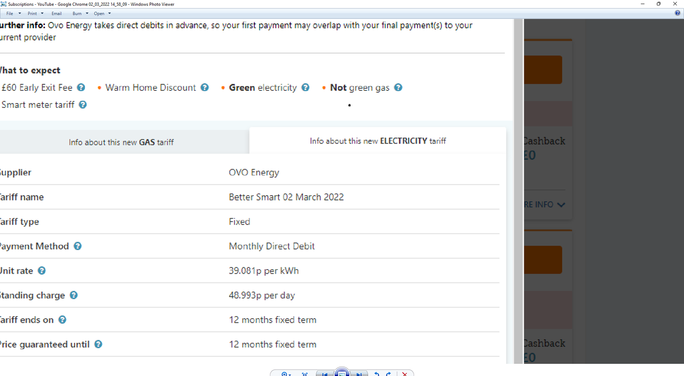
Task: Click the actual size fit icon
Action: click(305, 374)
